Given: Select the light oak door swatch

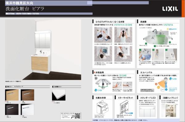Looking at the screenshot, I should [12, 95].
